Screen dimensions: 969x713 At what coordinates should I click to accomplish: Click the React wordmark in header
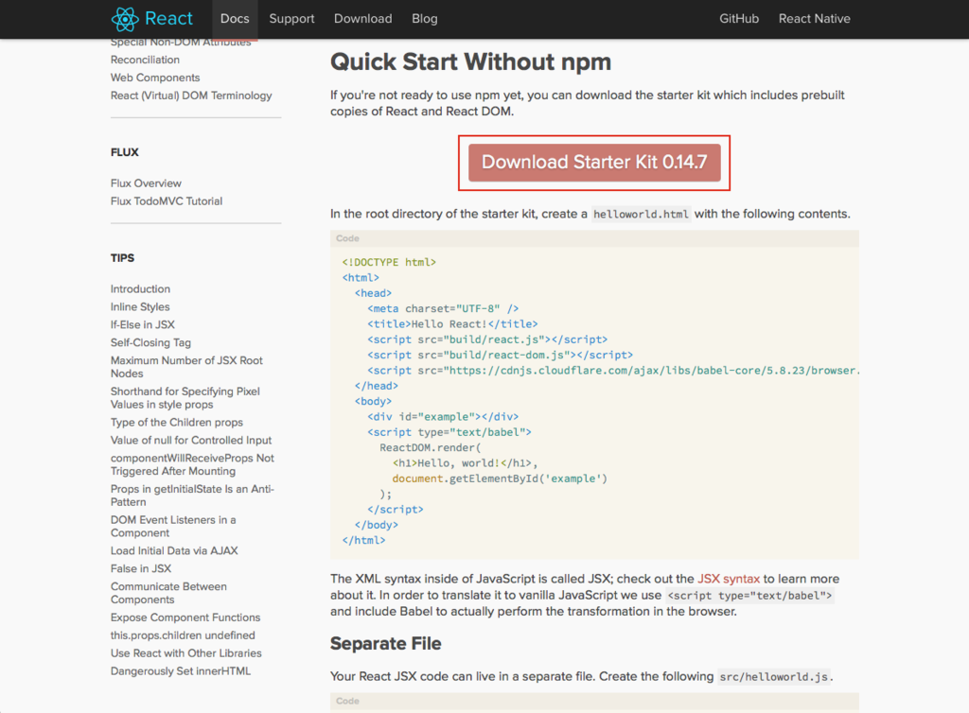[168, 19]
